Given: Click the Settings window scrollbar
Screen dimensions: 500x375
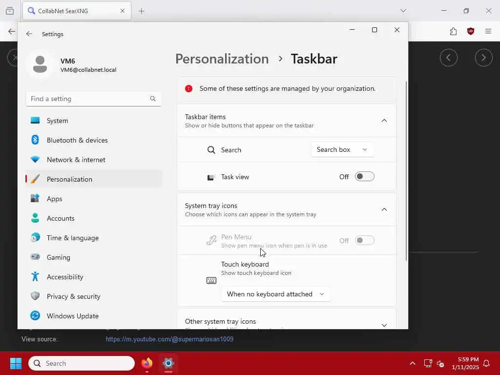Looking at the screenshot, I should [x=406, y=170].
